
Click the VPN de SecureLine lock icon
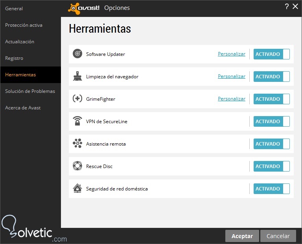77,121
